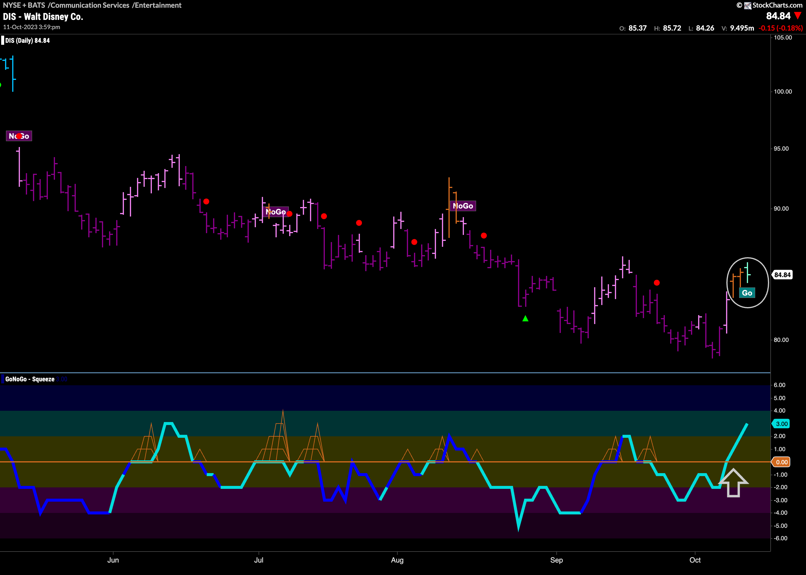The height and width of the screenshot is (575, 806).
Task: Click the 'Go' trend label near latest bars
Action: click(x=747, y=293)
